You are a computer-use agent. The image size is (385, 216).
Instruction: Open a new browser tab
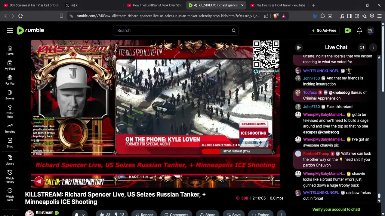pyautogui.click(x=313, y=5)
